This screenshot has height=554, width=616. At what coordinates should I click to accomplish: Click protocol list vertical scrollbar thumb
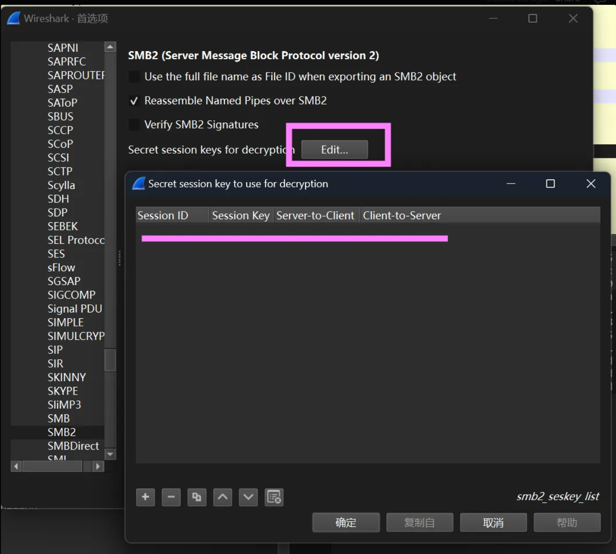pyautogui.click(x=110, y=359)
